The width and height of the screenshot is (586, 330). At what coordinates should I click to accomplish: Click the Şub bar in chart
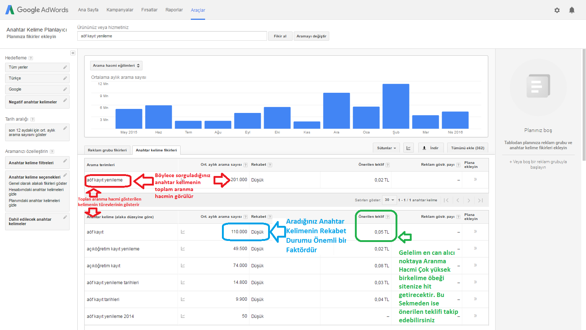396,106
